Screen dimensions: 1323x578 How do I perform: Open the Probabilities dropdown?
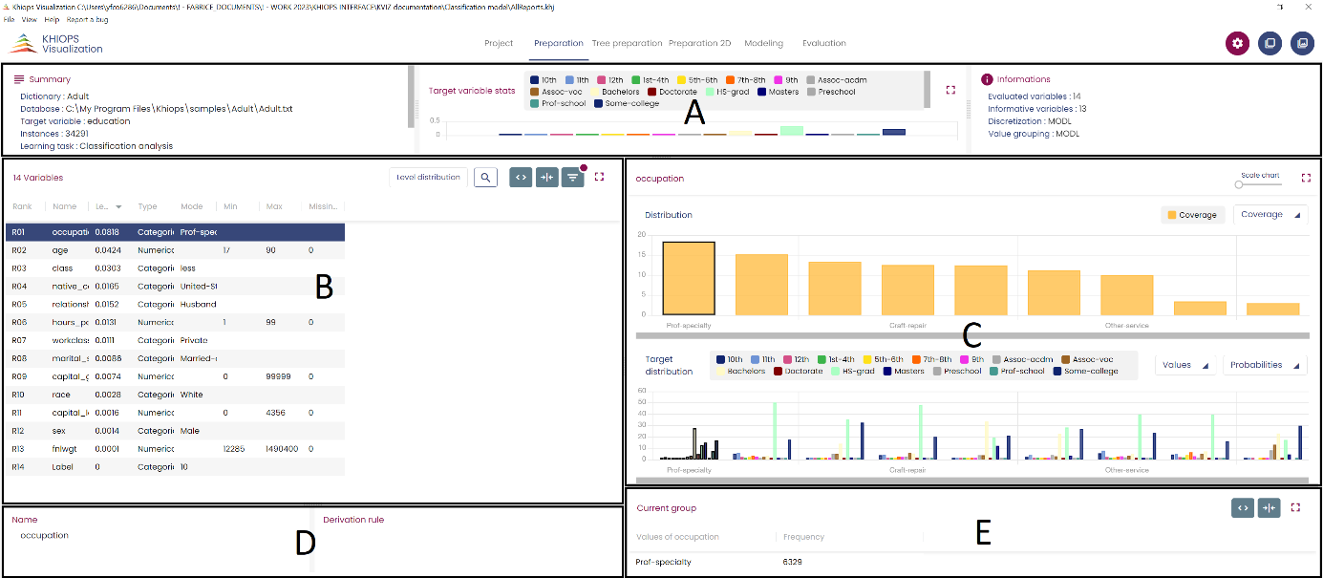1265,365
